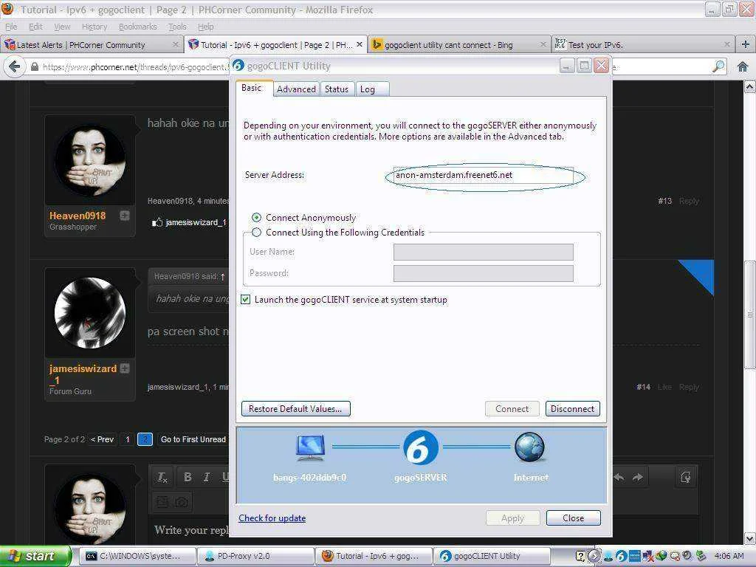Click Firefox back arrow button
756x567 pixels.
15,66
